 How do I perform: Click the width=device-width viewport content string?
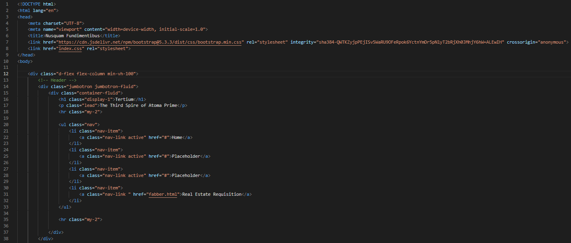click(155, 30)
